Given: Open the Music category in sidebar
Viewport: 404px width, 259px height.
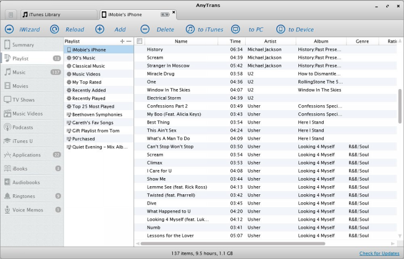Looking at the screenshot, I should coord(19,72).
